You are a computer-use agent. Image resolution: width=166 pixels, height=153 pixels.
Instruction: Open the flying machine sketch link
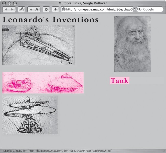39,45
